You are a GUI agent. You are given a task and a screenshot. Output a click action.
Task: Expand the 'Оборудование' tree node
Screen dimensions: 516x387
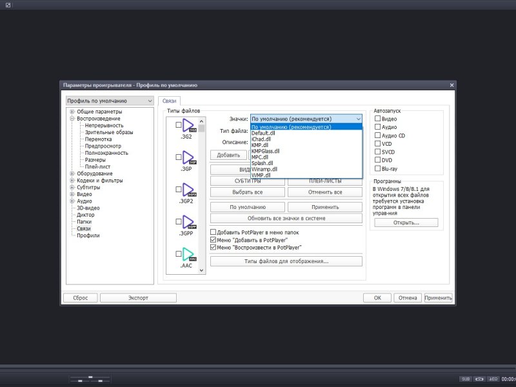pyautogui.click(x=72, y=174)
